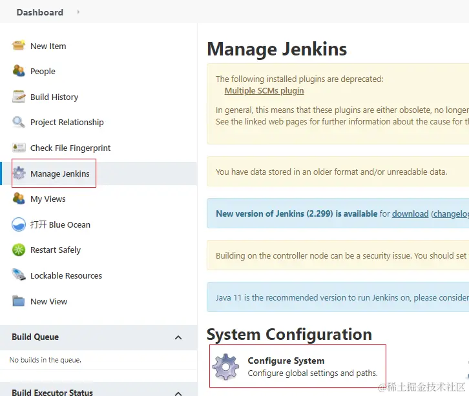
Task: Click the My Views icon
Action: [19, 199]
